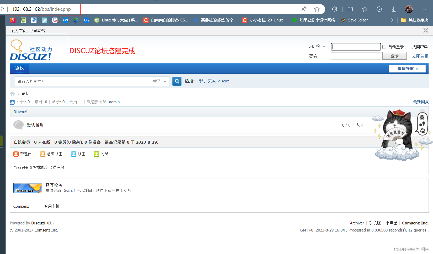433x254 pixels.
Task: Click 设为首页 link
Action: tap(19, 31)
